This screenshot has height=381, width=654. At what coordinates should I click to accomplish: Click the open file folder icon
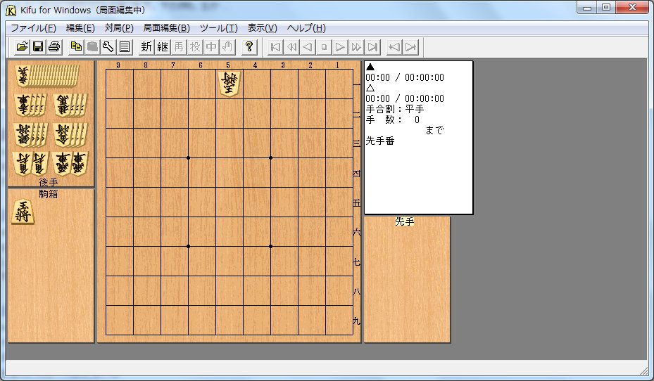(23, 47)
